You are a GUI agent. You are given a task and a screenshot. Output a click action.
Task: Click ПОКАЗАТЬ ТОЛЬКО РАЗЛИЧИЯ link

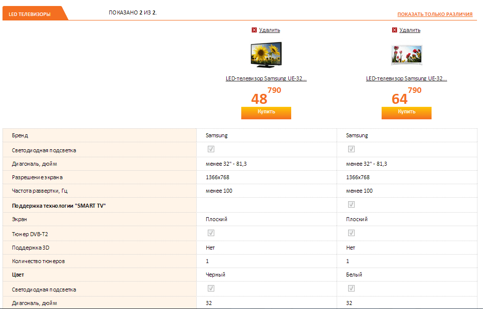coord(435,14)
